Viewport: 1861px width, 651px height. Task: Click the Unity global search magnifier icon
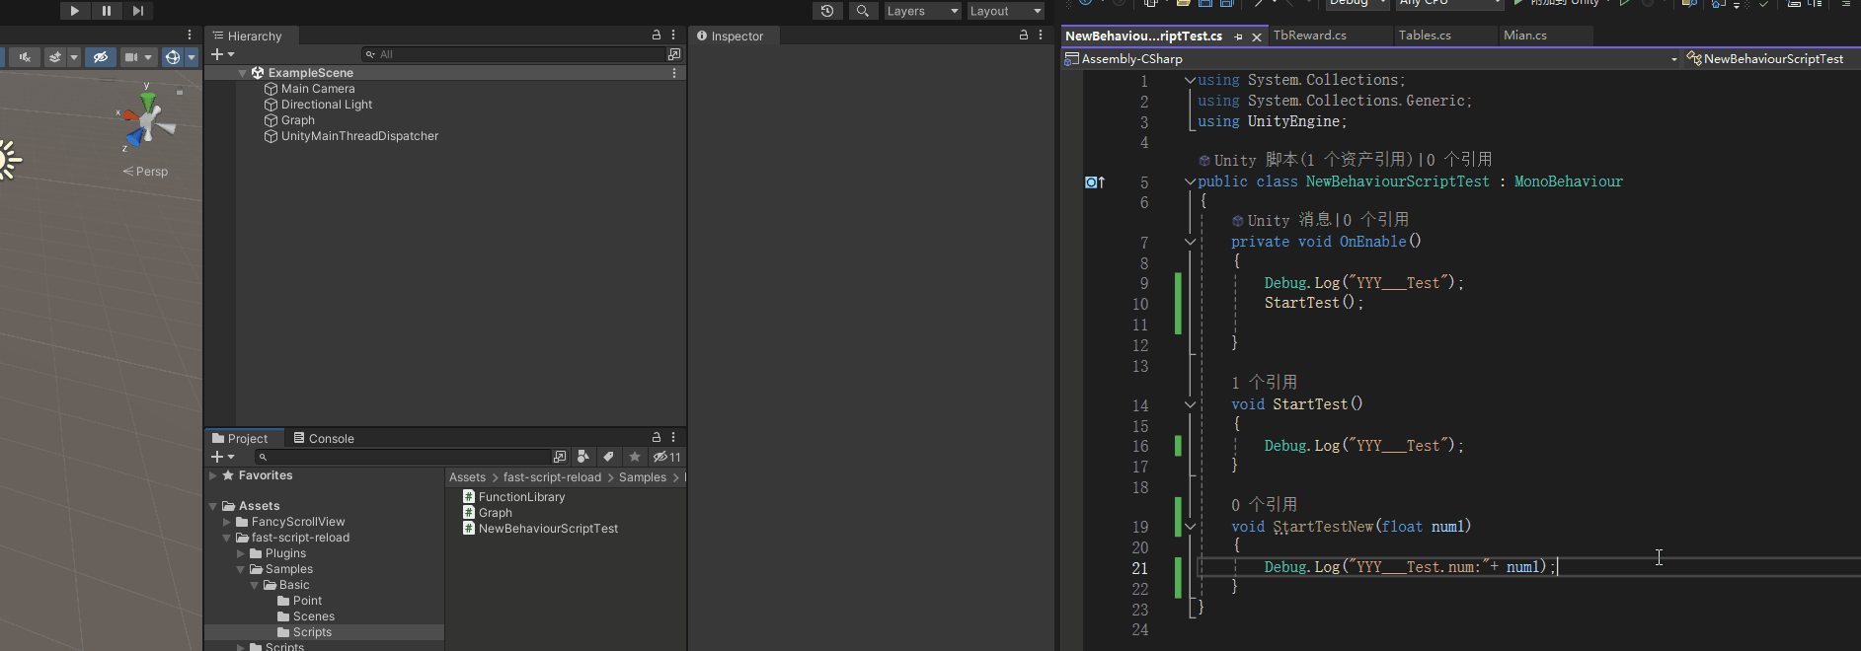863,11
